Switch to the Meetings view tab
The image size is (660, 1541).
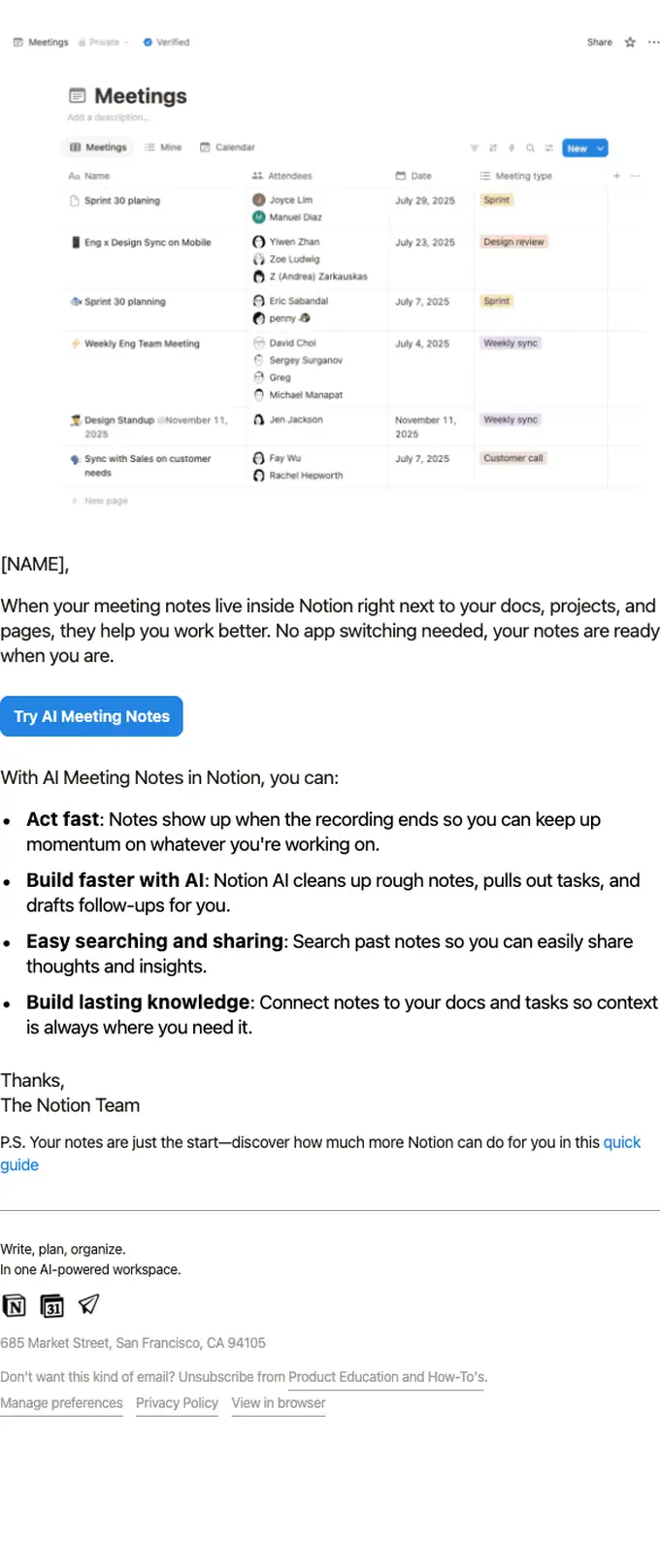98,148
